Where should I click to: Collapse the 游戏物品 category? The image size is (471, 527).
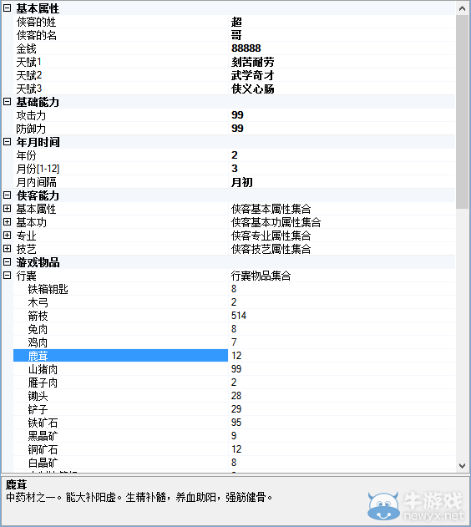coord(7,262)
